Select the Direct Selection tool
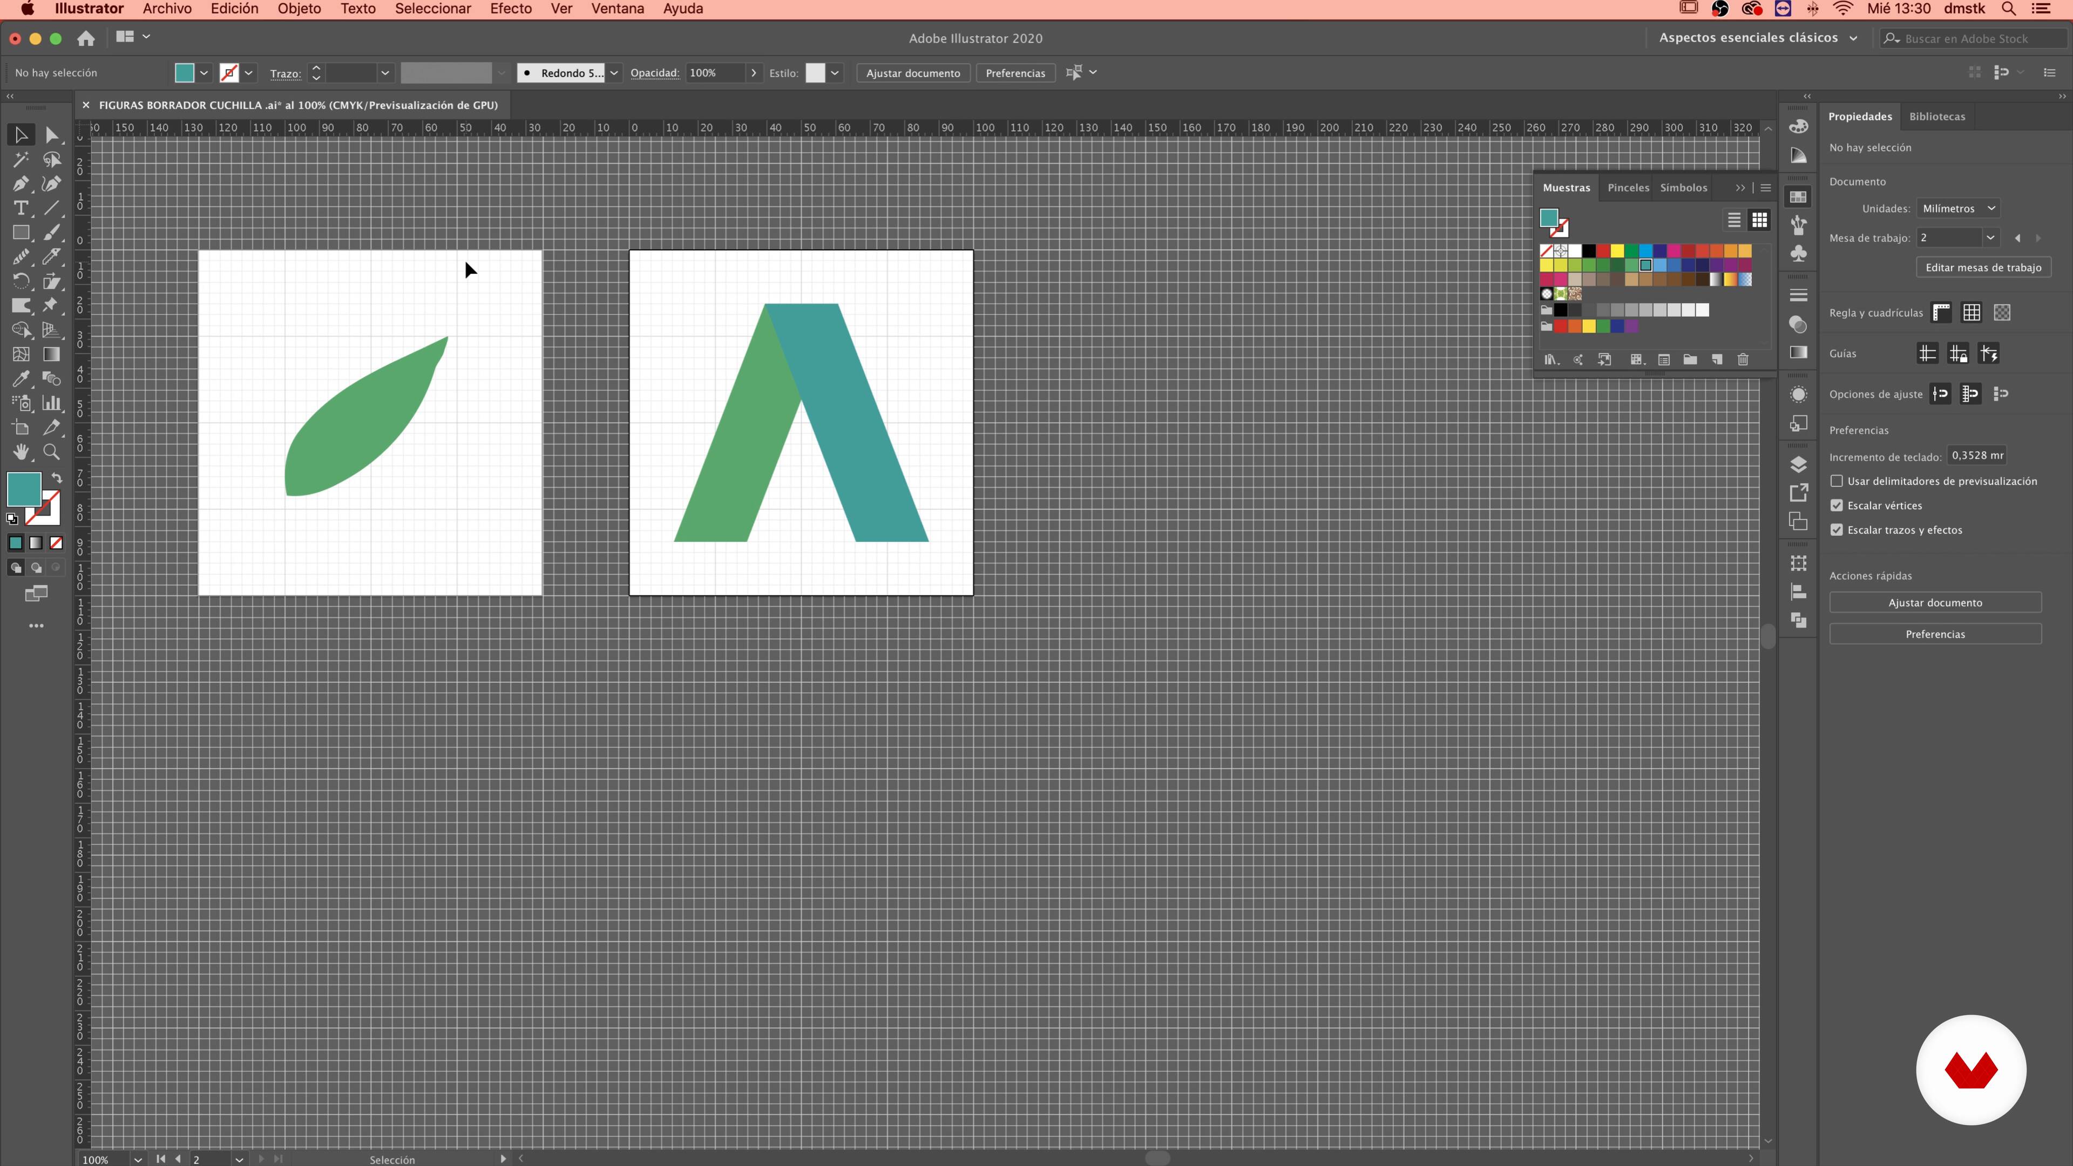 (x=51, y=134)
